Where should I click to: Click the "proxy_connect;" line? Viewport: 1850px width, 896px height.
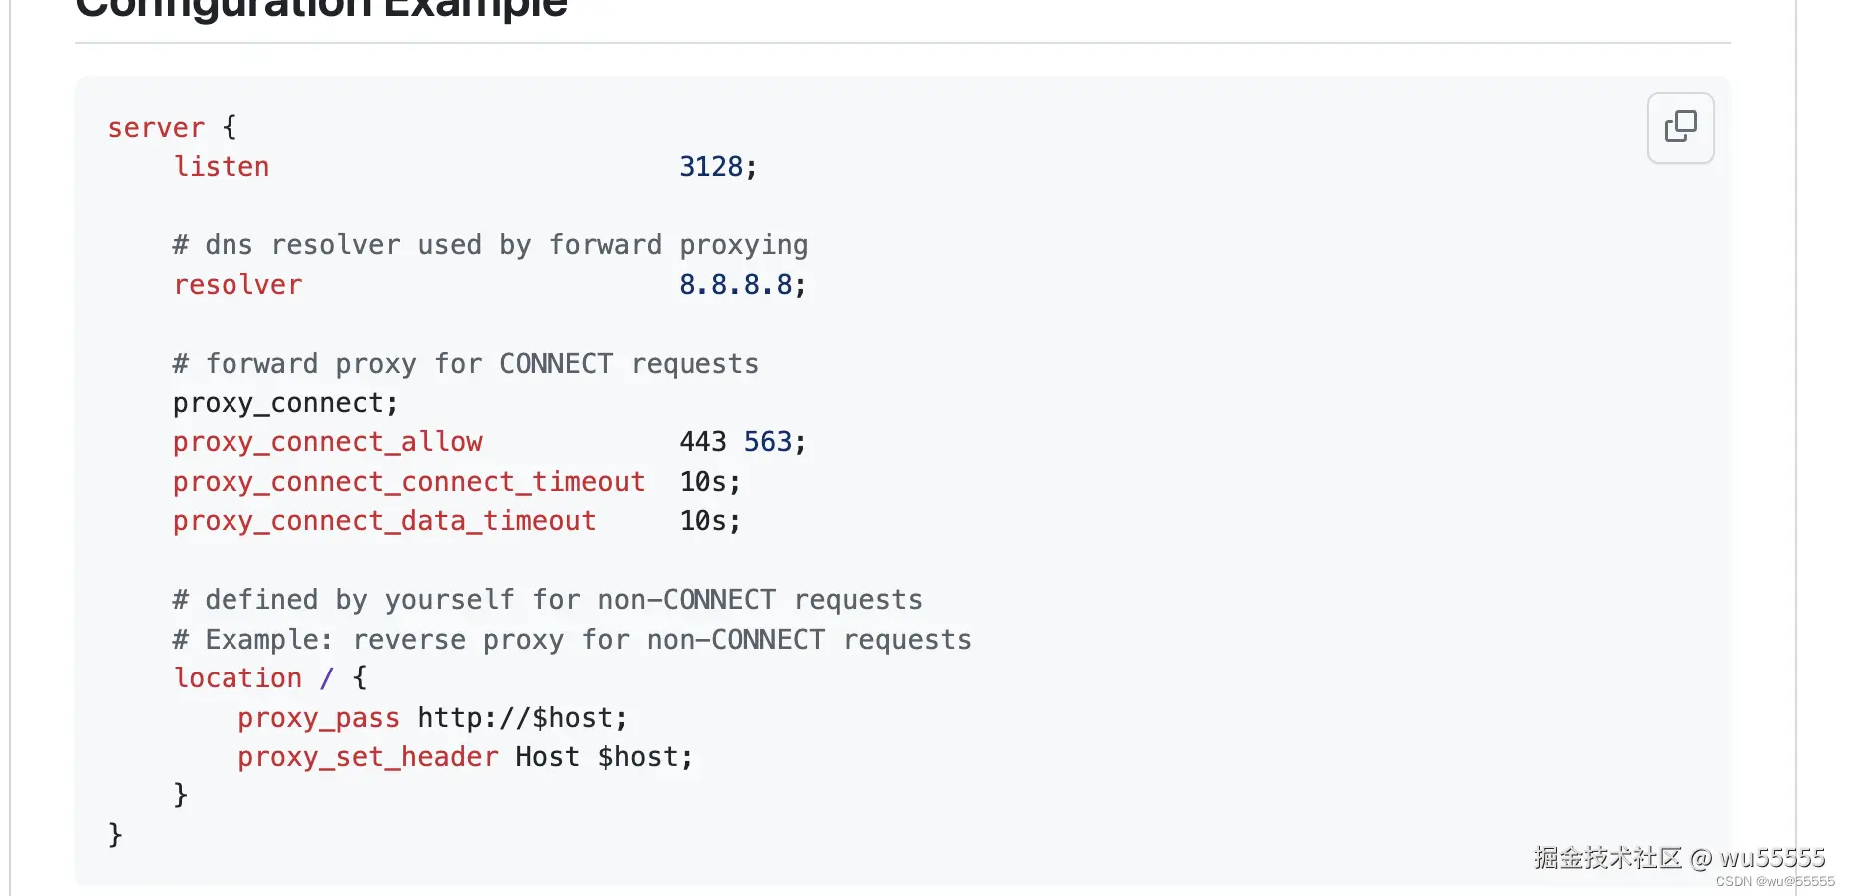(x=284, y=403)
